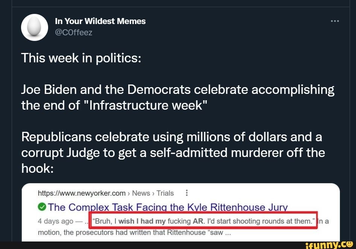356x249 pixels.
Task: Open the tweet's three-dot more menu
Action: (x=335, y=21)
